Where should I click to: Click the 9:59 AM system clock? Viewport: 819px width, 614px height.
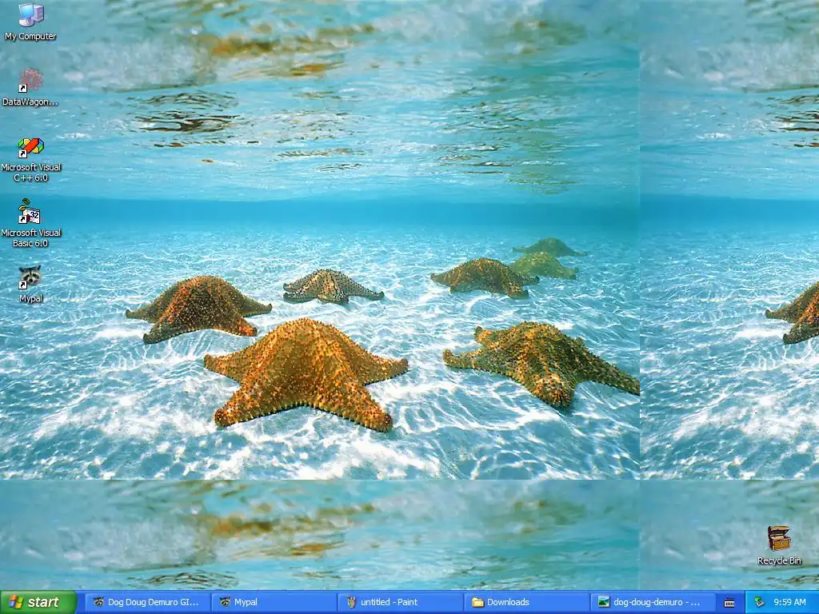[x=789, y=602]
